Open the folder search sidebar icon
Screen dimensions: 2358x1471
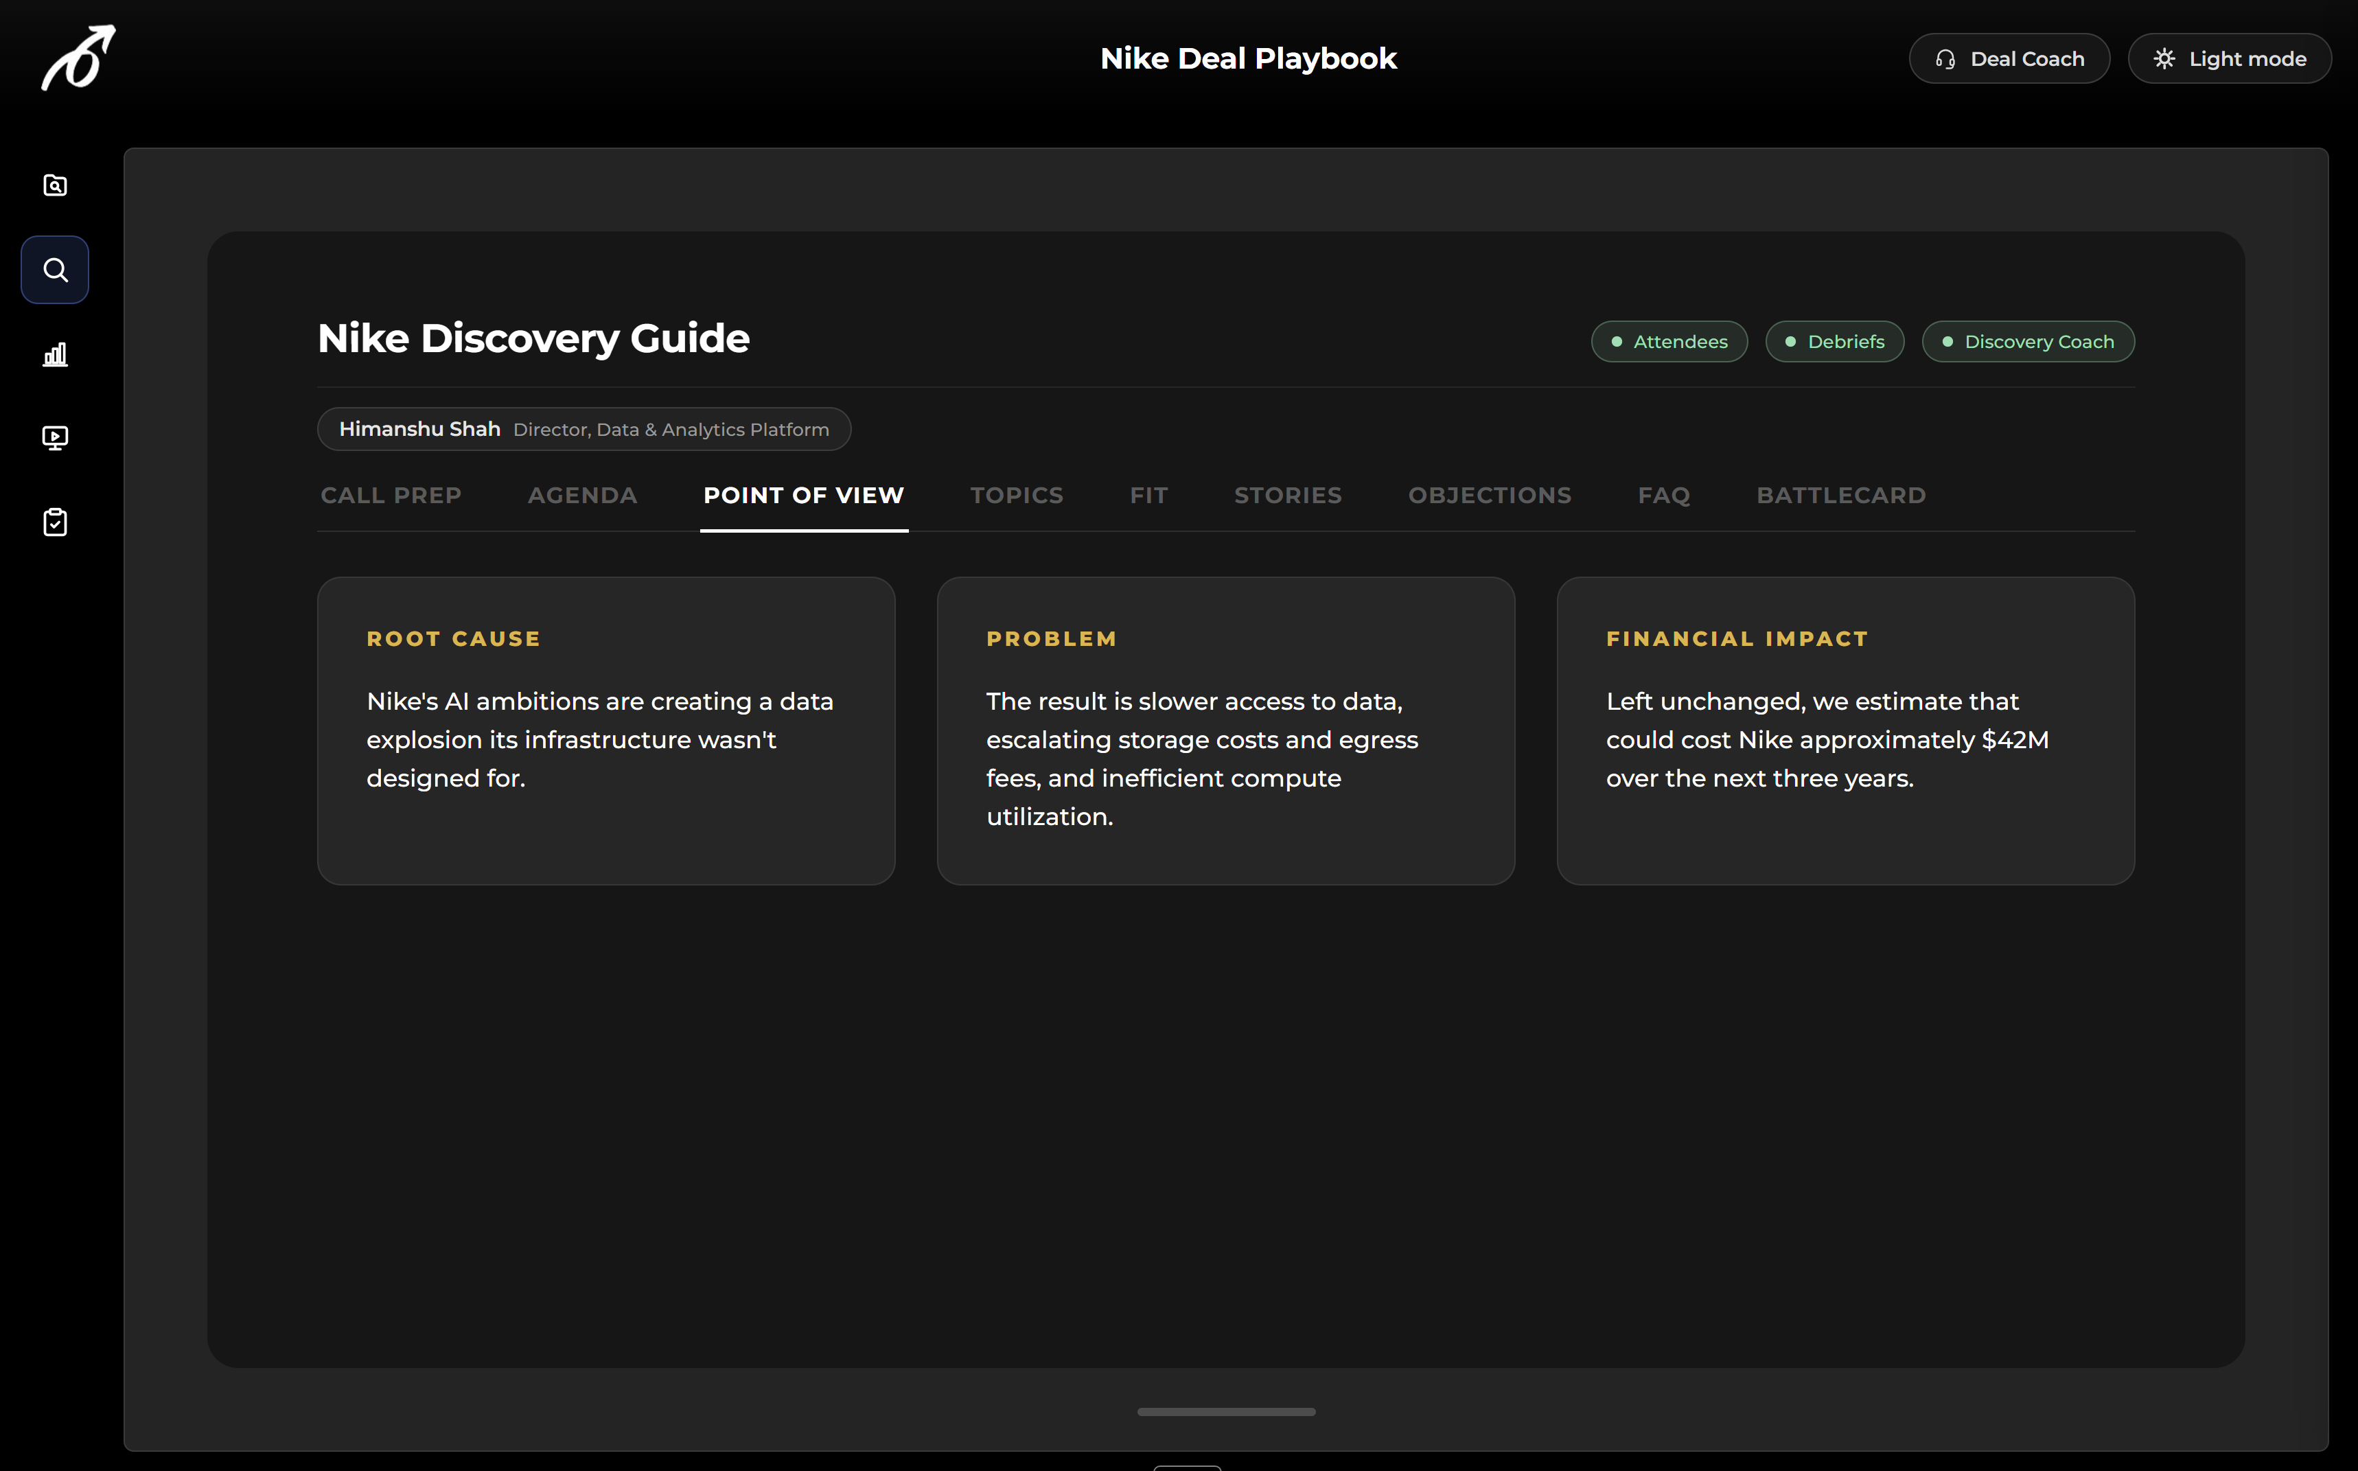56,185
